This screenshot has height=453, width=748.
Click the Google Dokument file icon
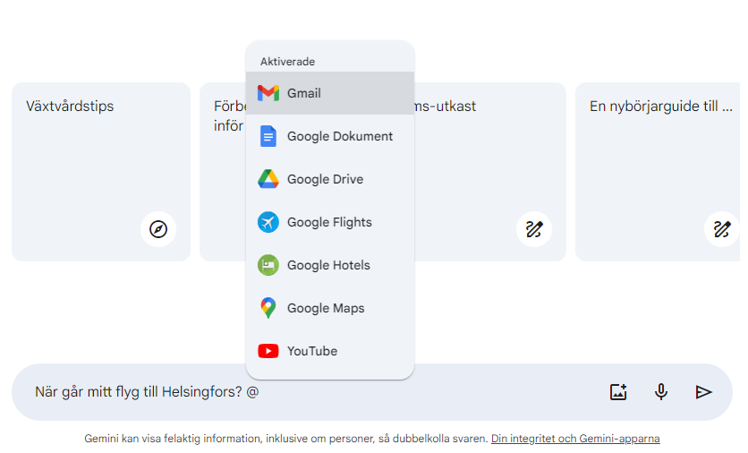268,136
